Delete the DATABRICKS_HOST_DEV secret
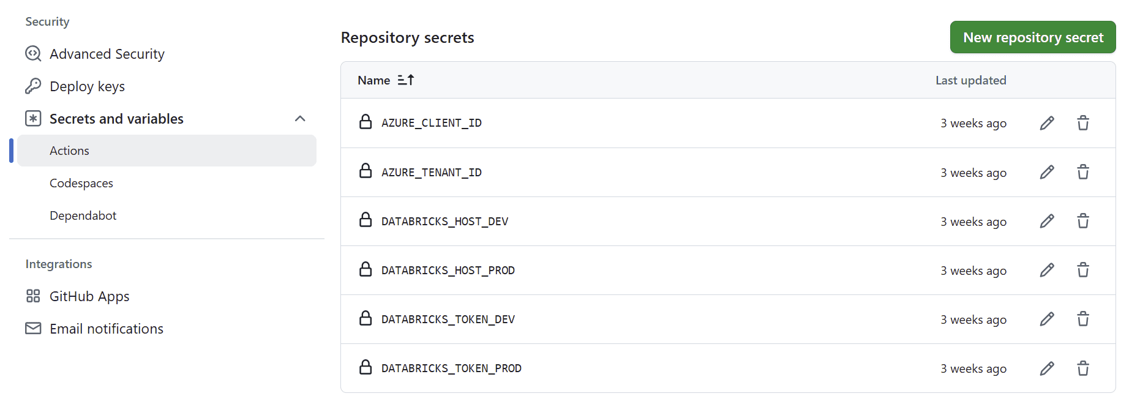 [x=1083, y=221]
